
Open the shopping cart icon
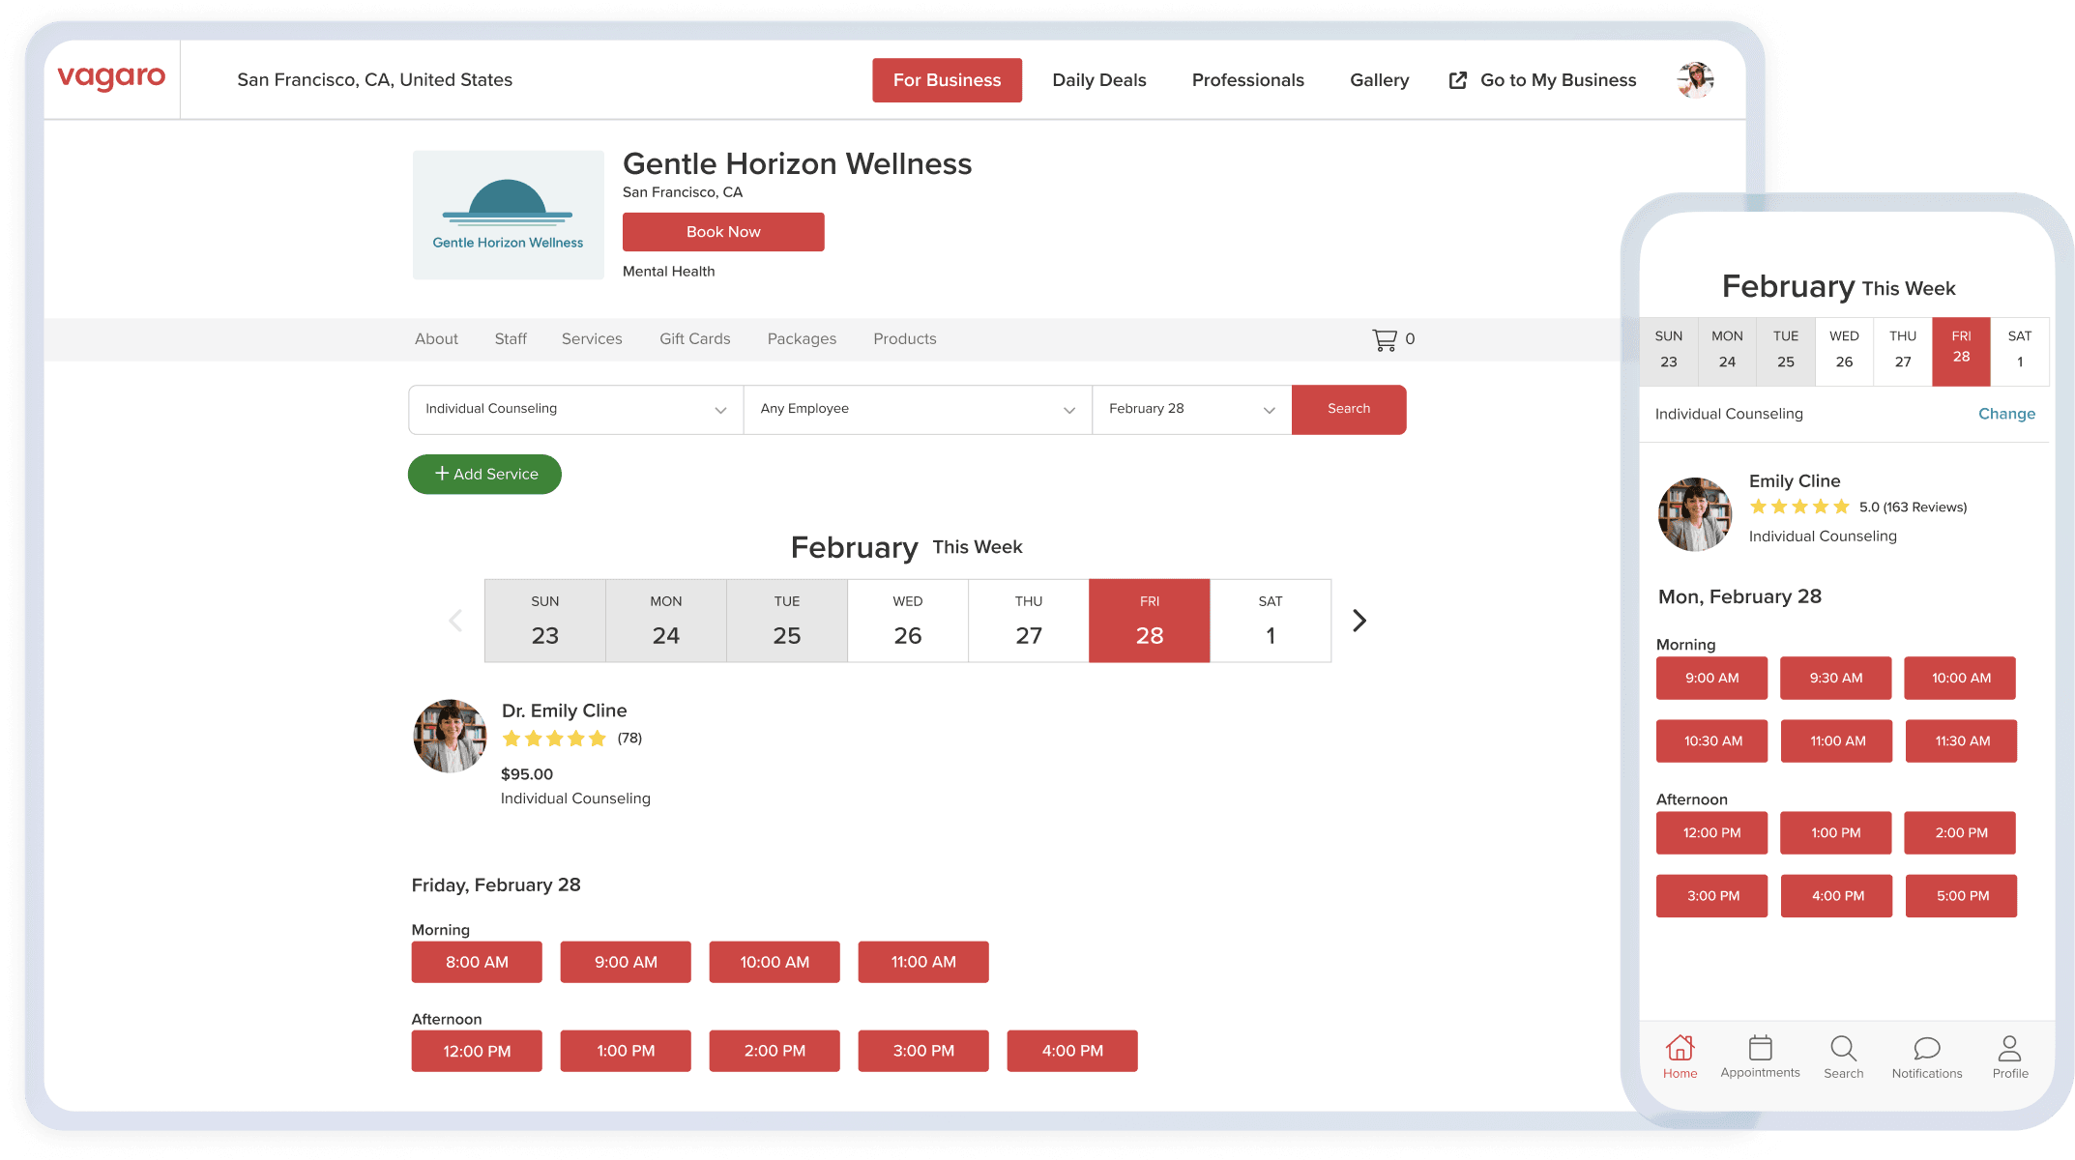1385,339
